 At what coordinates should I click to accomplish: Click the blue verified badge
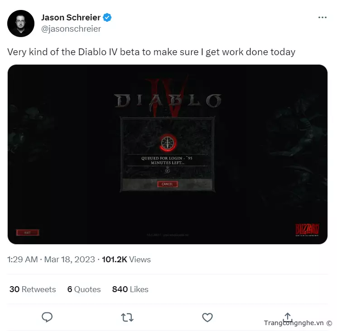107,18
